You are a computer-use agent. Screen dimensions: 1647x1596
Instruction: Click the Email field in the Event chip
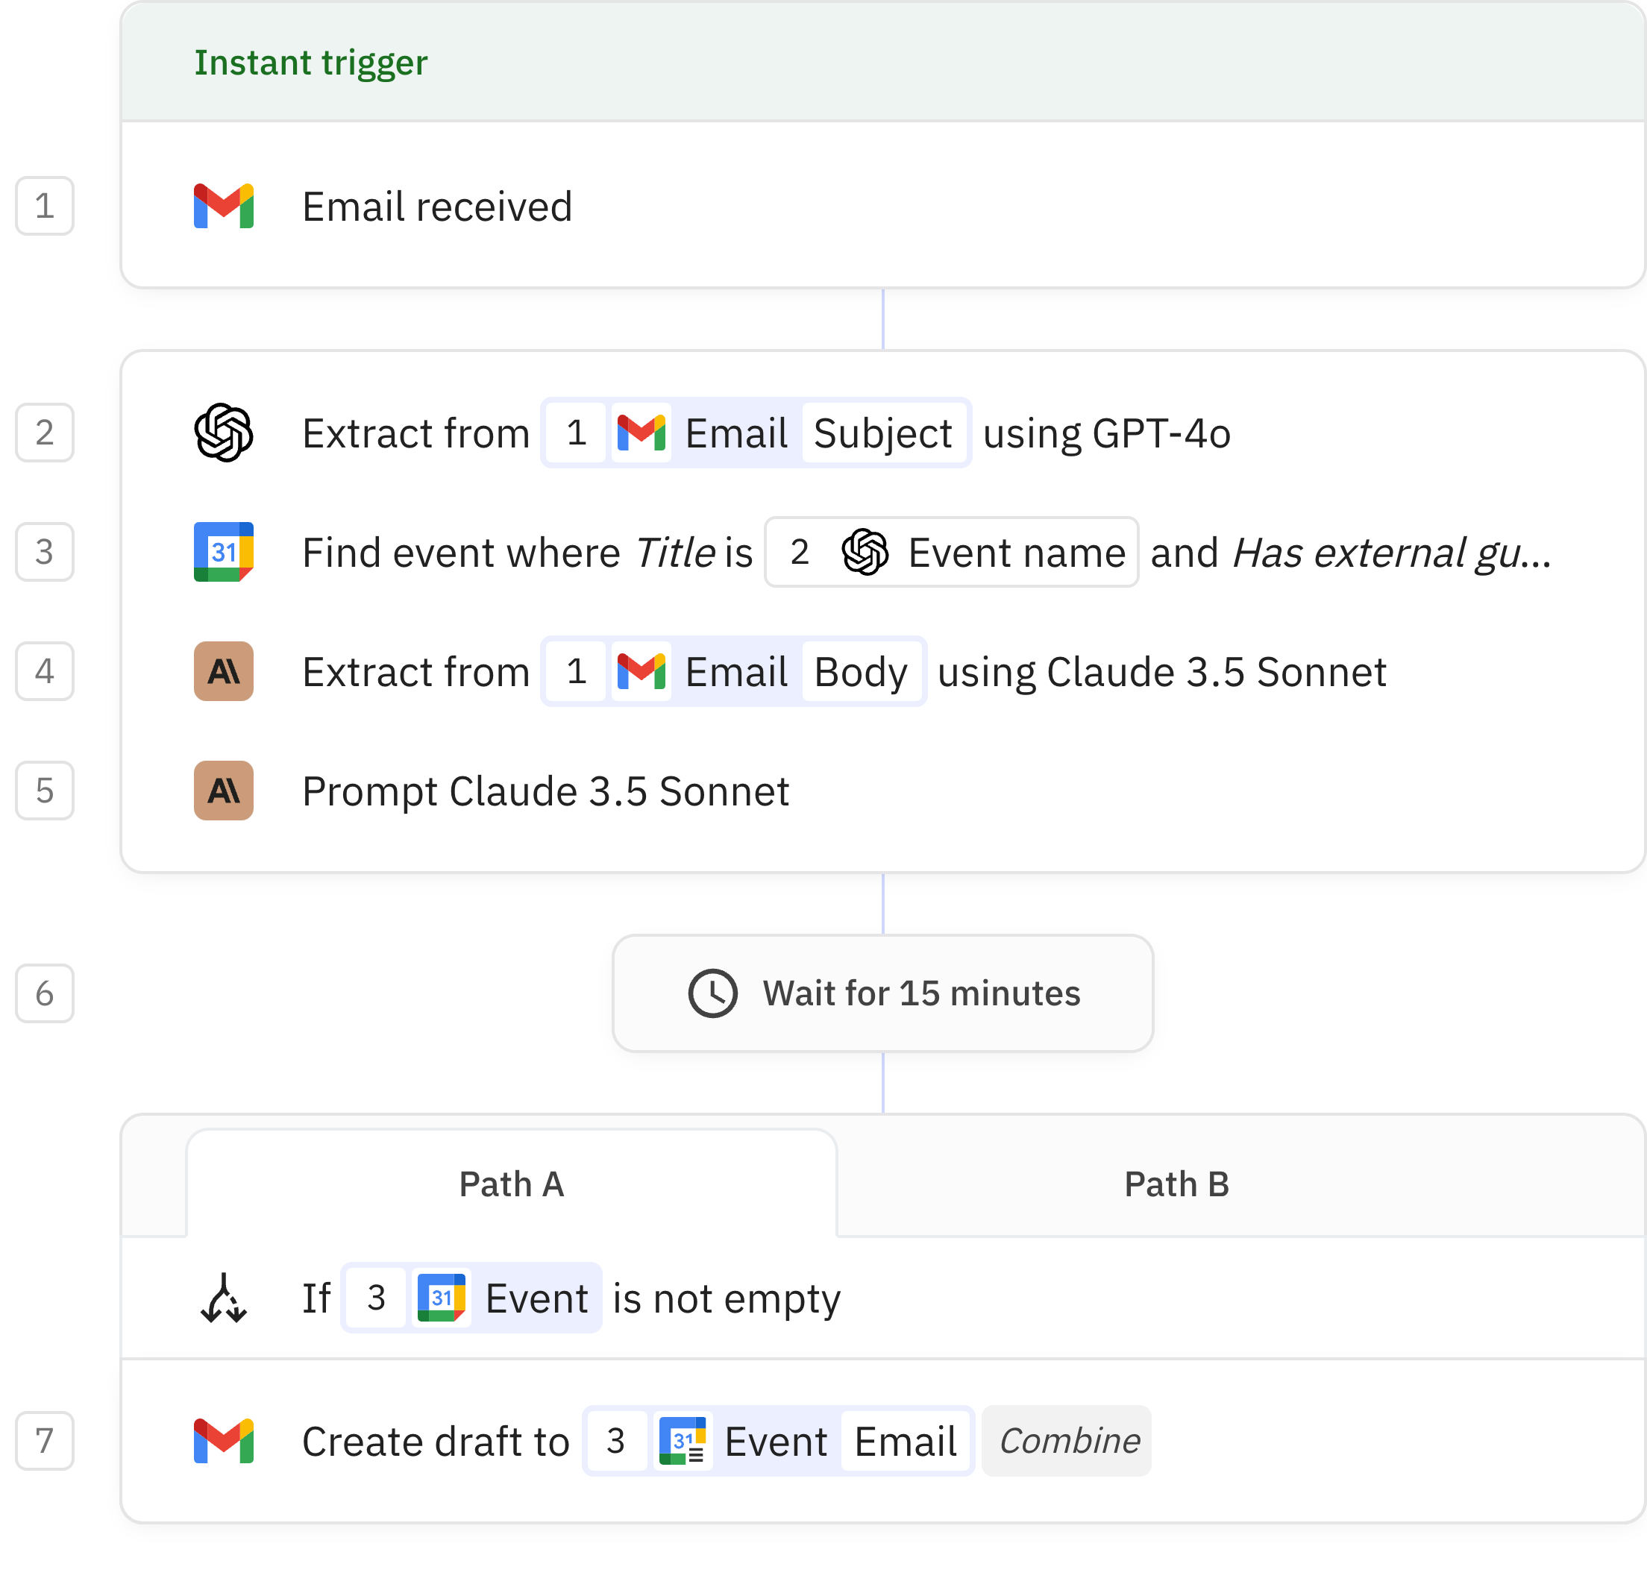905,1441
